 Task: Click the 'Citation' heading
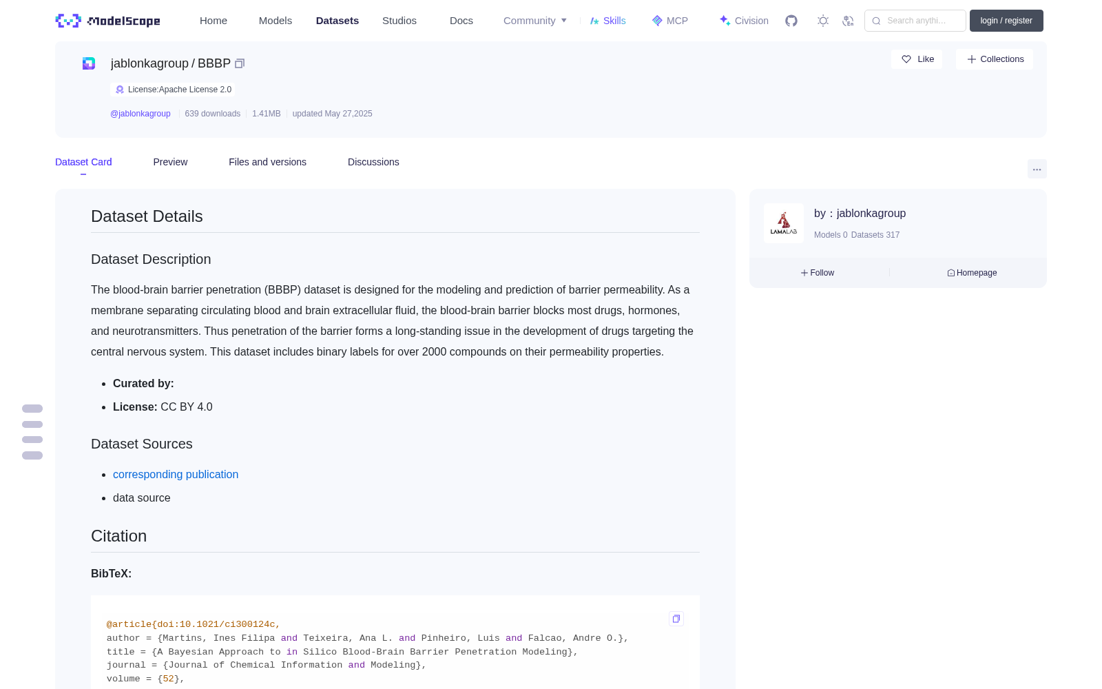[119, 536]
